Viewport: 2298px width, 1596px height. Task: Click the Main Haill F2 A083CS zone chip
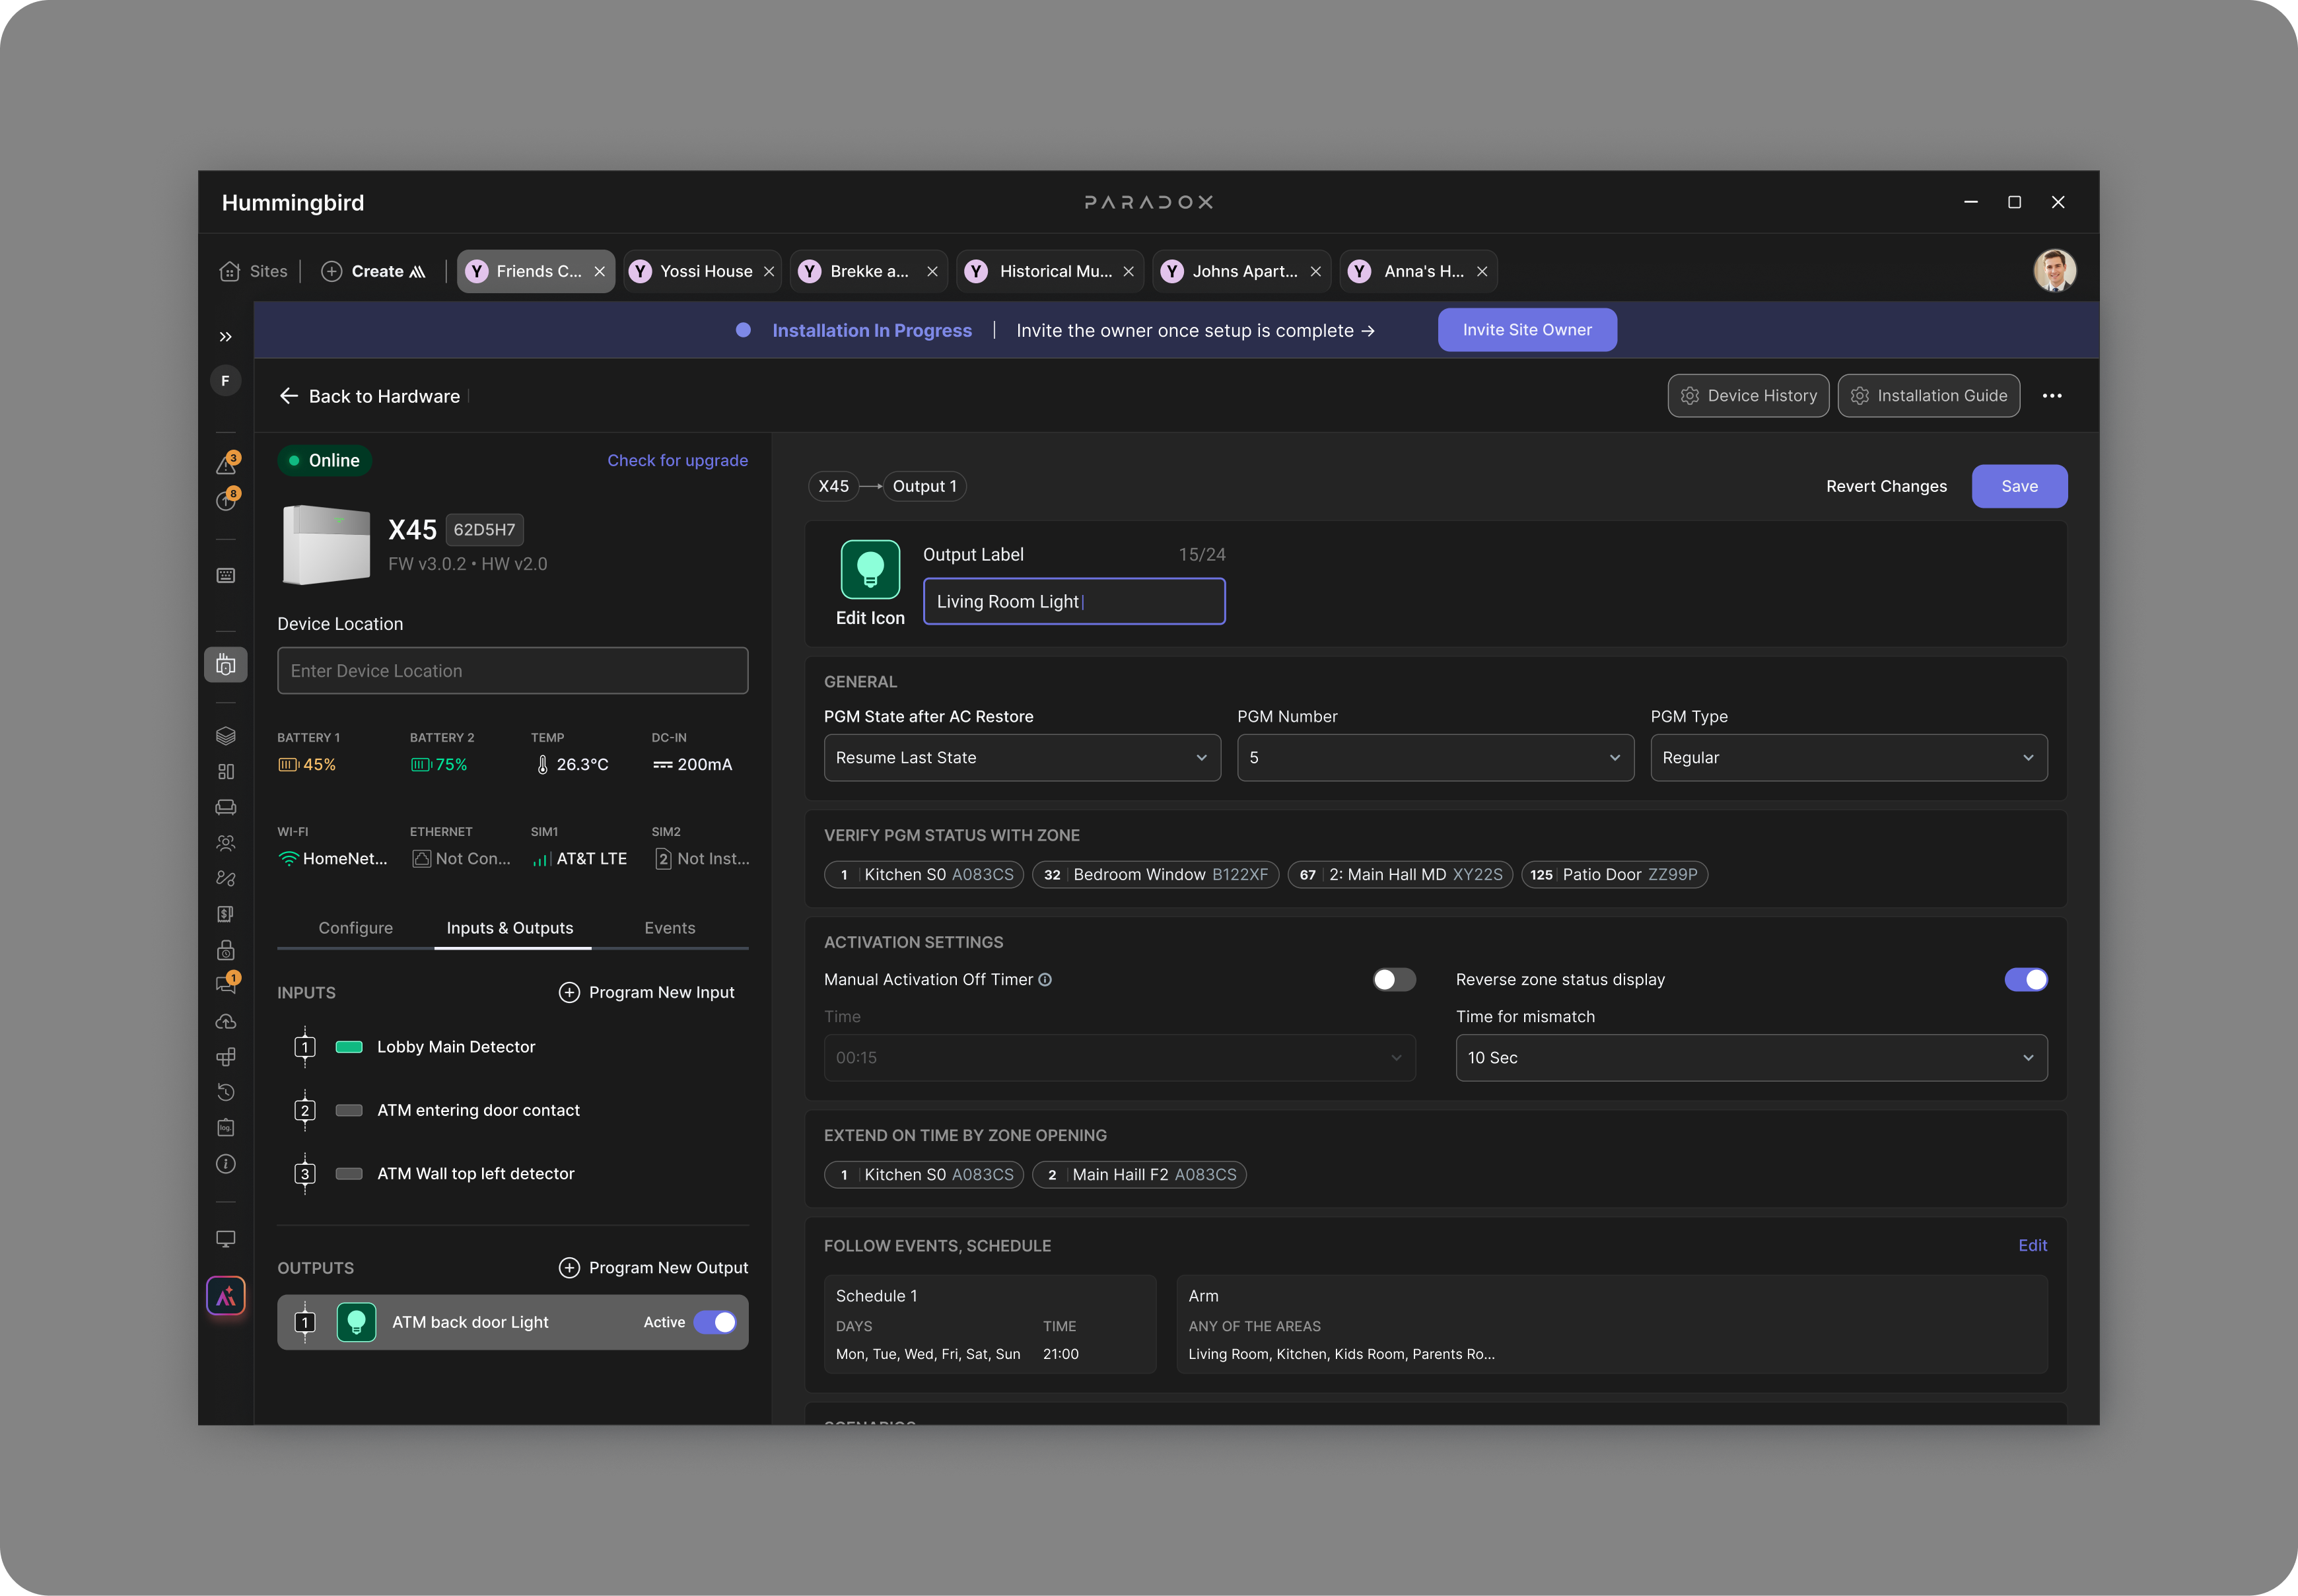tap(1139, 1175)
